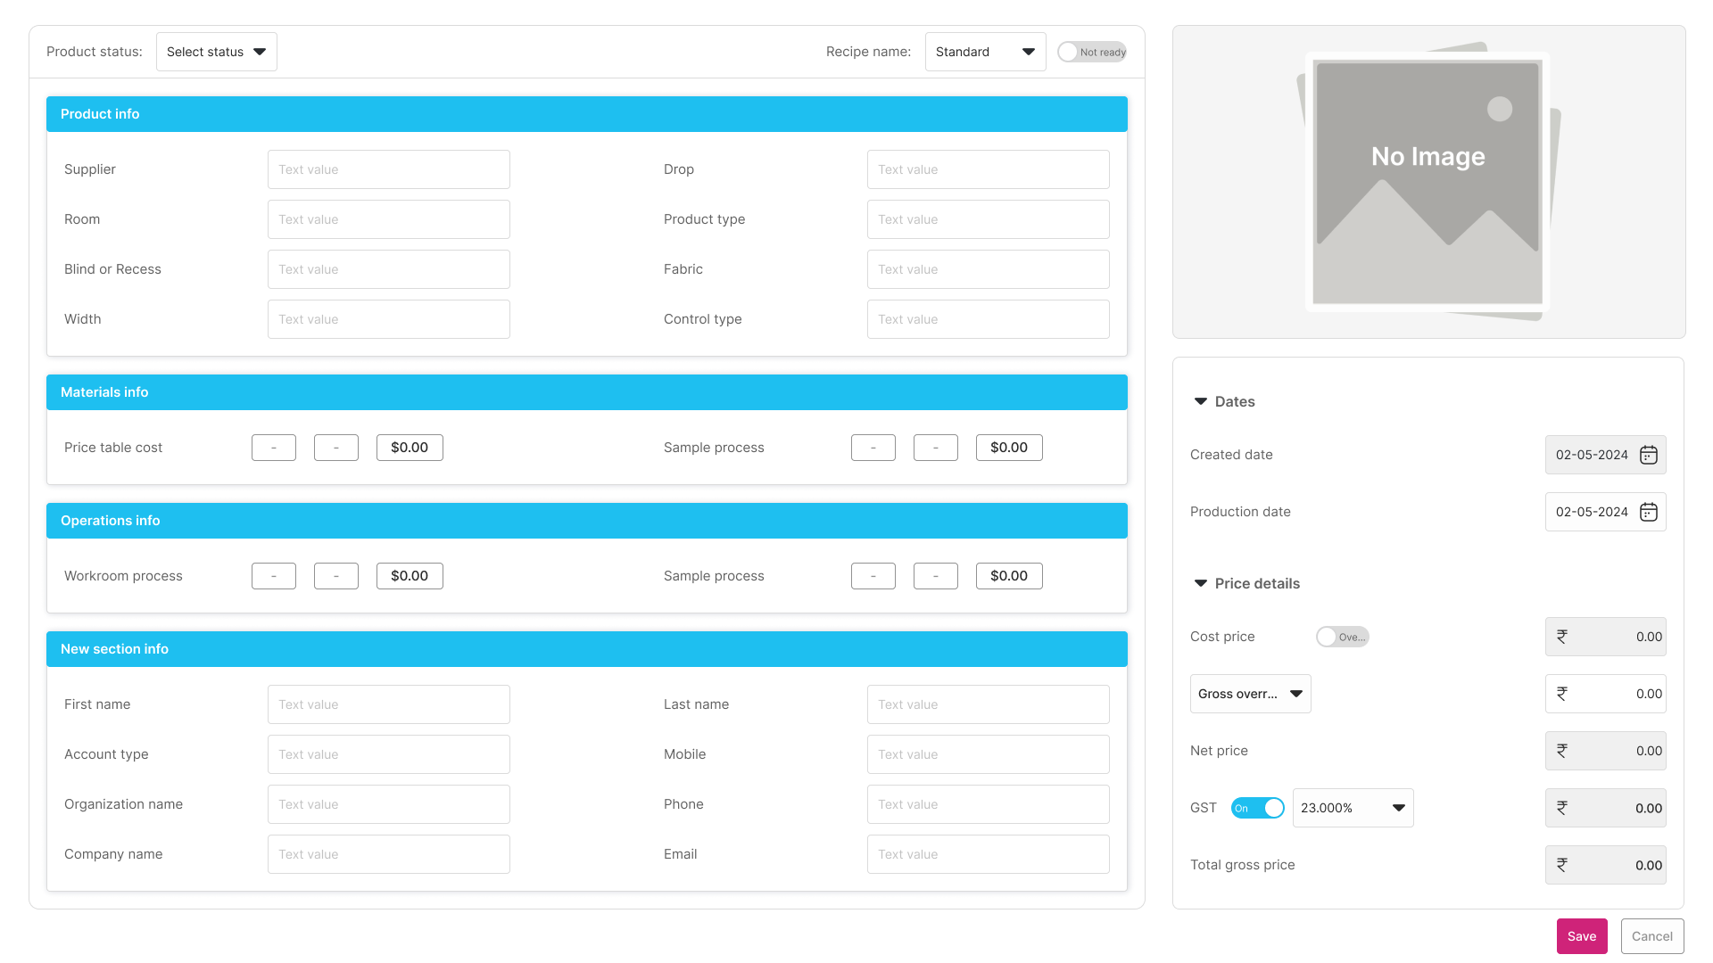Screen dimensions: 1713x963
Task: Click rupee icon in Total gross price field
Action: tap(1562, 865)
